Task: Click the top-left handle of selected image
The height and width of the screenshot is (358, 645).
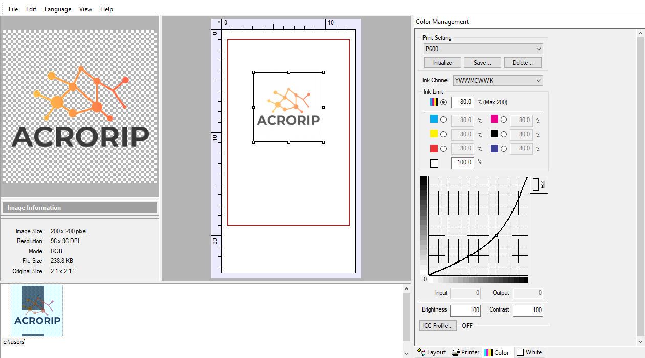Action: (x=254, y=72)
